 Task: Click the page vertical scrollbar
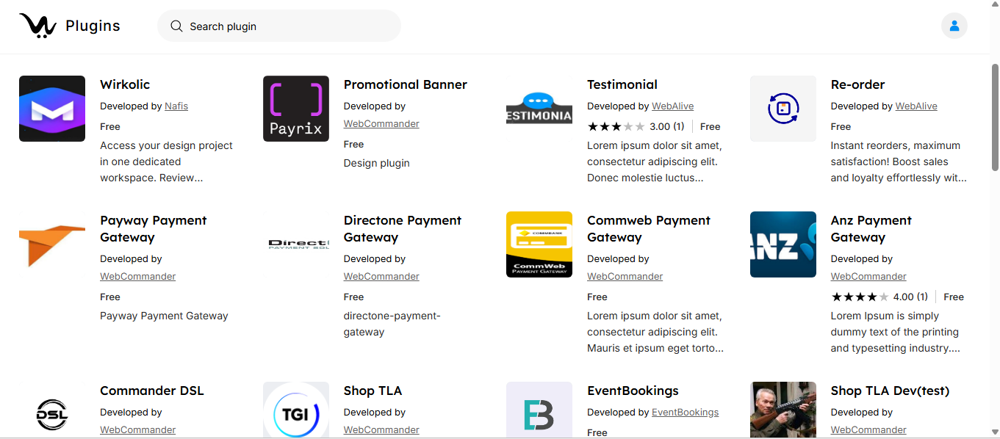pos(995,117)
